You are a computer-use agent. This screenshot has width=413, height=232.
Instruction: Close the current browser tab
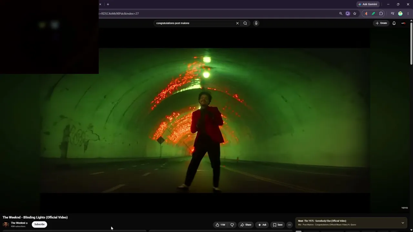click(100, 4)
